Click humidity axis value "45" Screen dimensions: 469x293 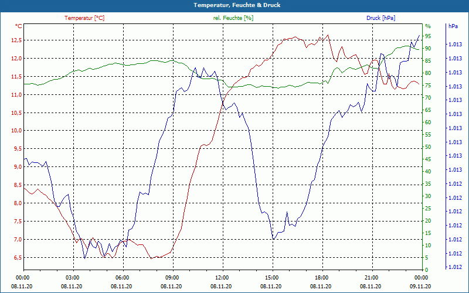pyautogui.click(x=428, y=159)
